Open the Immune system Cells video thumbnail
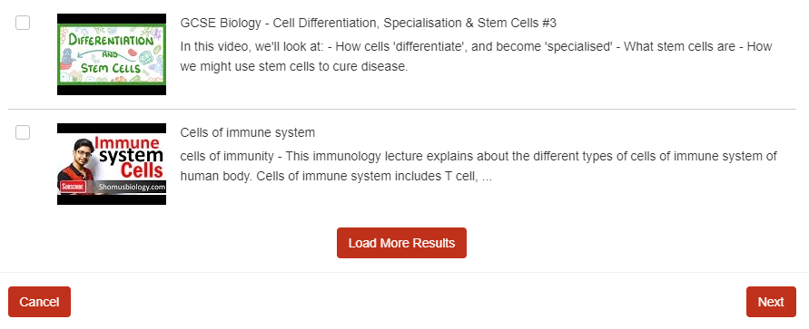809x329 pixels. point(112,164)
